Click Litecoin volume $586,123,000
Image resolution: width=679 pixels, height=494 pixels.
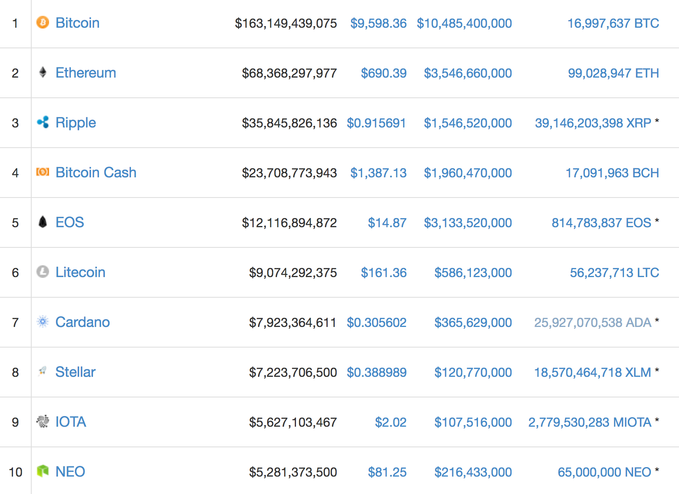[473, 273]
